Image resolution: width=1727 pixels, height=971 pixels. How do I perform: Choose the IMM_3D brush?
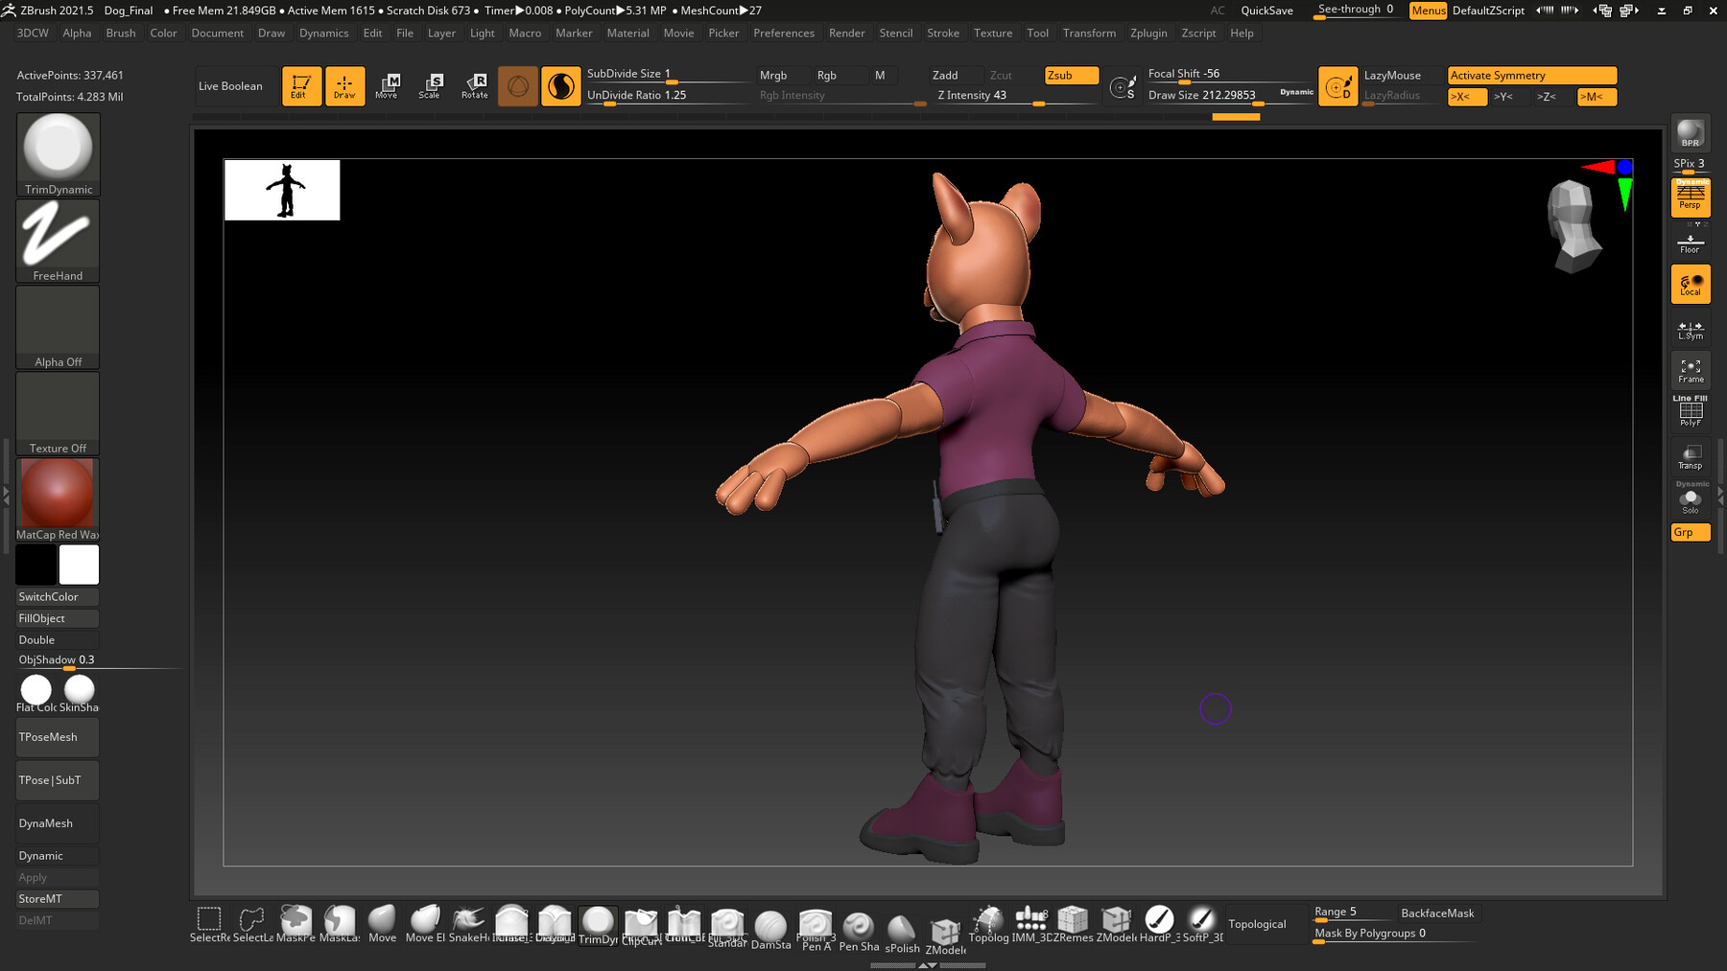tap(1030, 924)
